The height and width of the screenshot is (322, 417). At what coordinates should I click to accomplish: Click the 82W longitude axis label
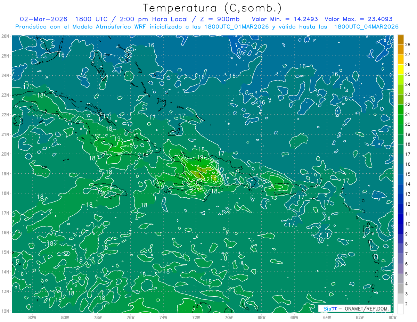(32, 317)
